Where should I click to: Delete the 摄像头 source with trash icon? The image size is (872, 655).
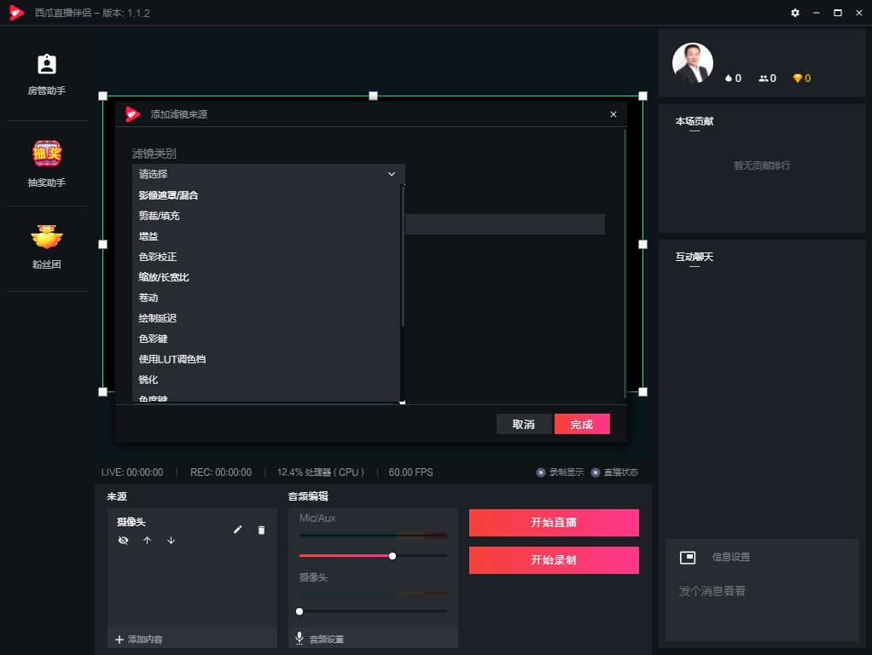[x=262, y=530]
